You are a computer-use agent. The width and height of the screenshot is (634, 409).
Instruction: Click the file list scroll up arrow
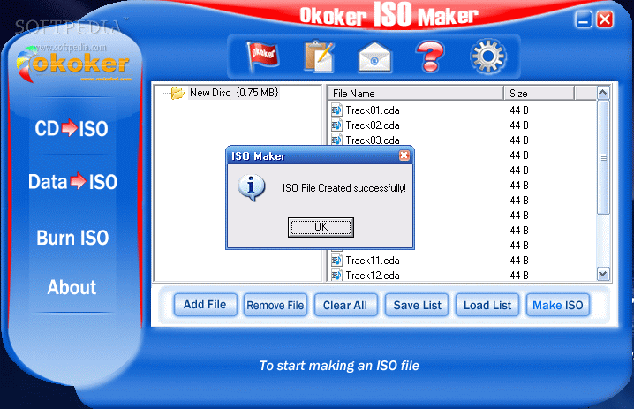[x=603, y=93]
